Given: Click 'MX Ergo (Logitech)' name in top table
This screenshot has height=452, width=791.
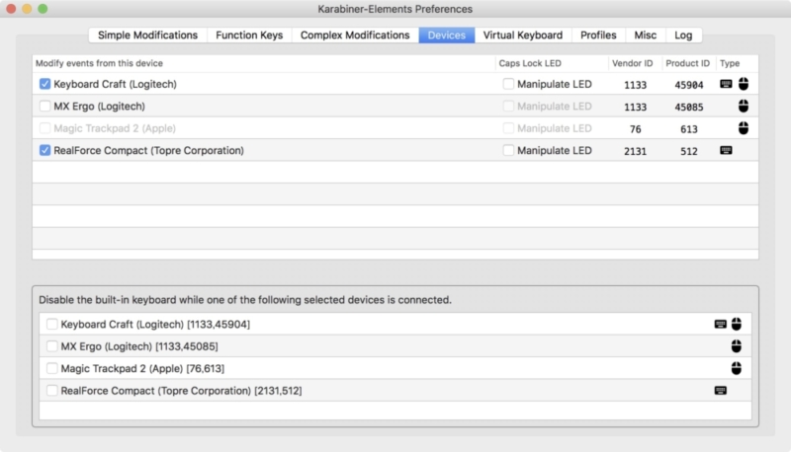Looking at the screenshot, I should 100,107.
